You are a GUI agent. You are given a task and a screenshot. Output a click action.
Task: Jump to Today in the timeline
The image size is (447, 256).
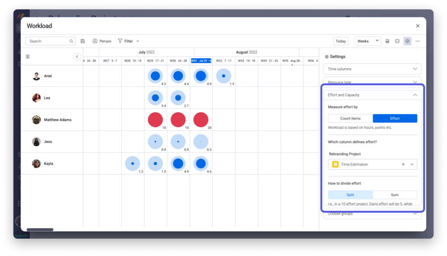[340, 41]
